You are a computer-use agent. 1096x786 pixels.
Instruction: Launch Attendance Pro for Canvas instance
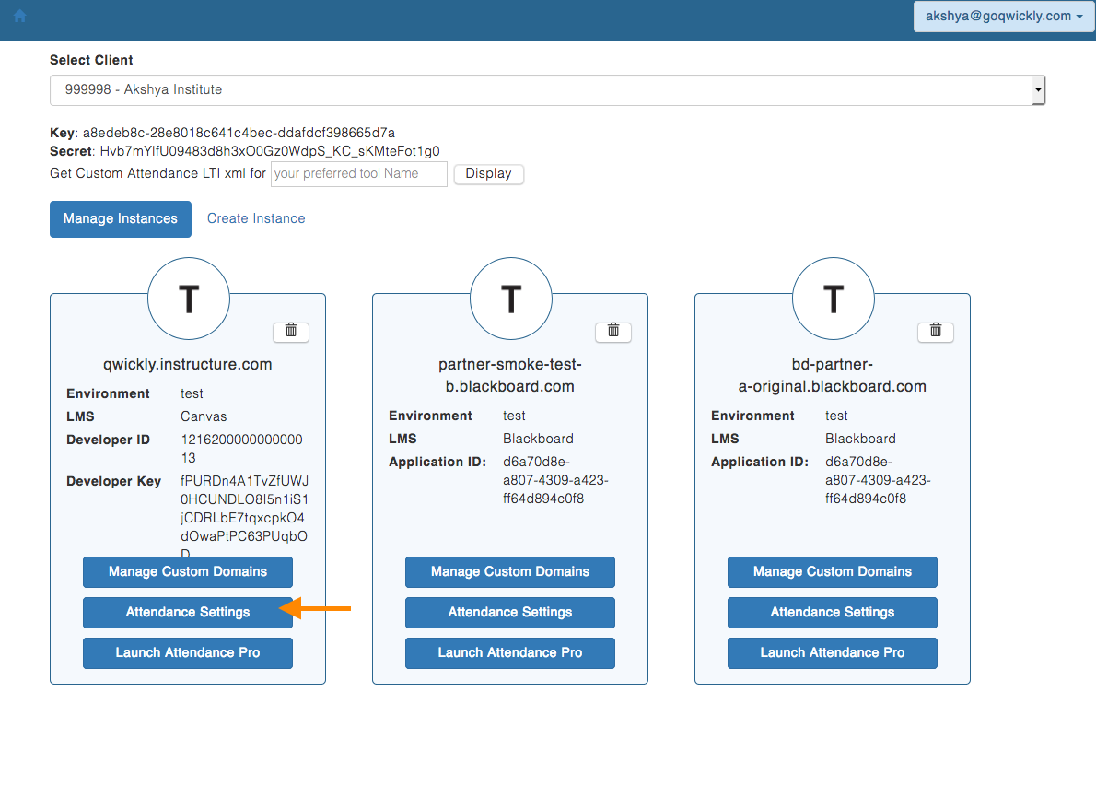(188, 653)
